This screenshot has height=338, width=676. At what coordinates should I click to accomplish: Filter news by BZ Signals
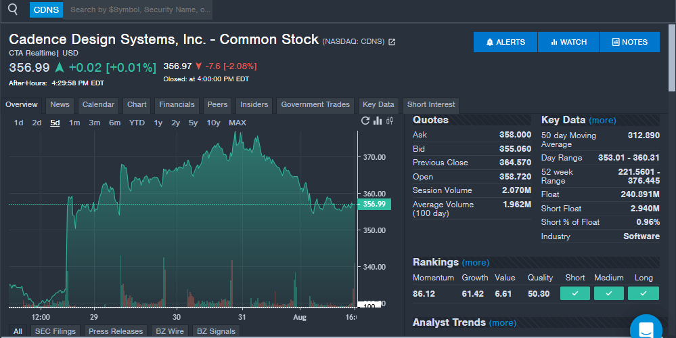[x=216, y=331]
